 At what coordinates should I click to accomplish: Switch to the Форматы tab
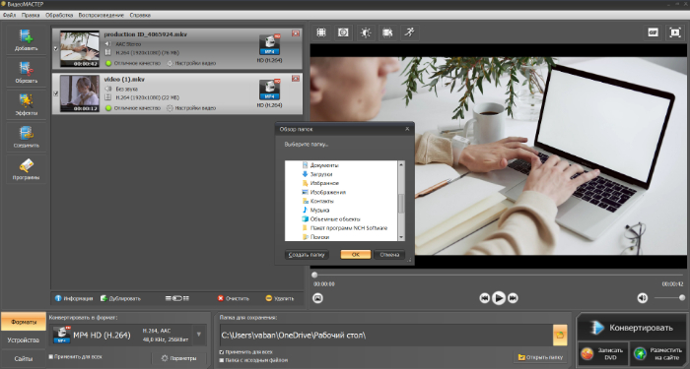pyautogui.click(x=24, y=322)
